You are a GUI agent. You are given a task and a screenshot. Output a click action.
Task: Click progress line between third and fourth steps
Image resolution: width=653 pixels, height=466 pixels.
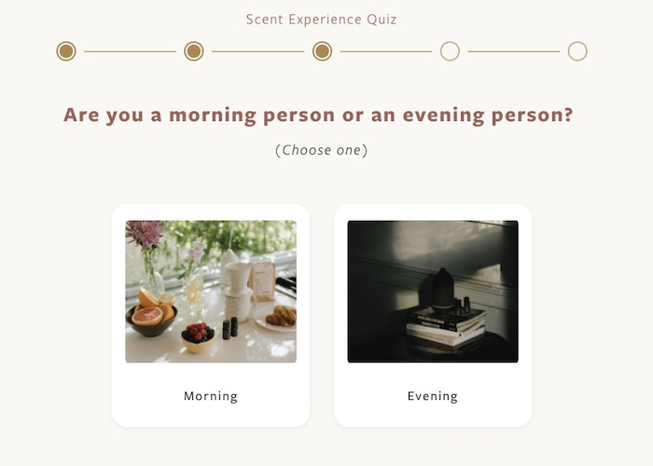tap(386, 51)
